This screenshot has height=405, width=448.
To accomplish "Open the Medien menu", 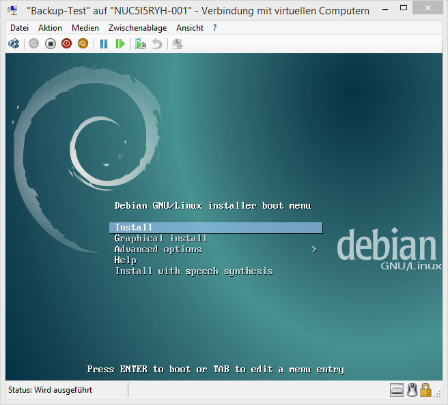I will pyautogui.click(x=85, y=28).
